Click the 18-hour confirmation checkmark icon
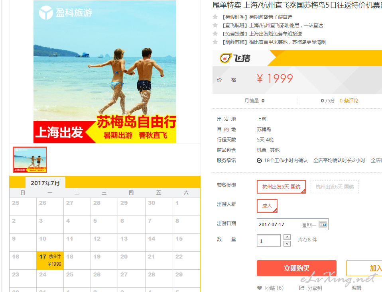The width and height of the screenshot is (382, 292). tap(259, 161)
